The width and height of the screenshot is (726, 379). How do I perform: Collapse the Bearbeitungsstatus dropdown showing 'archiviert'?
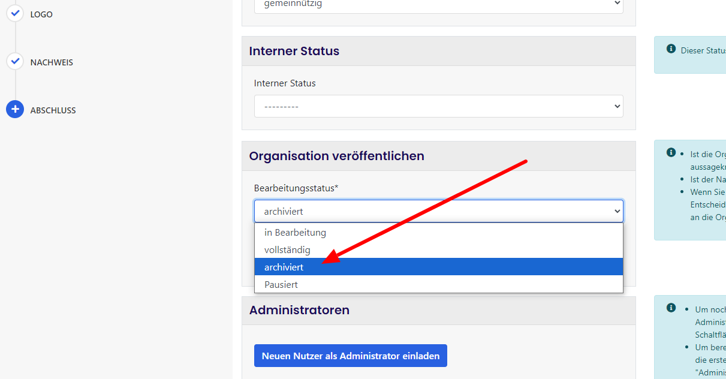438,211
